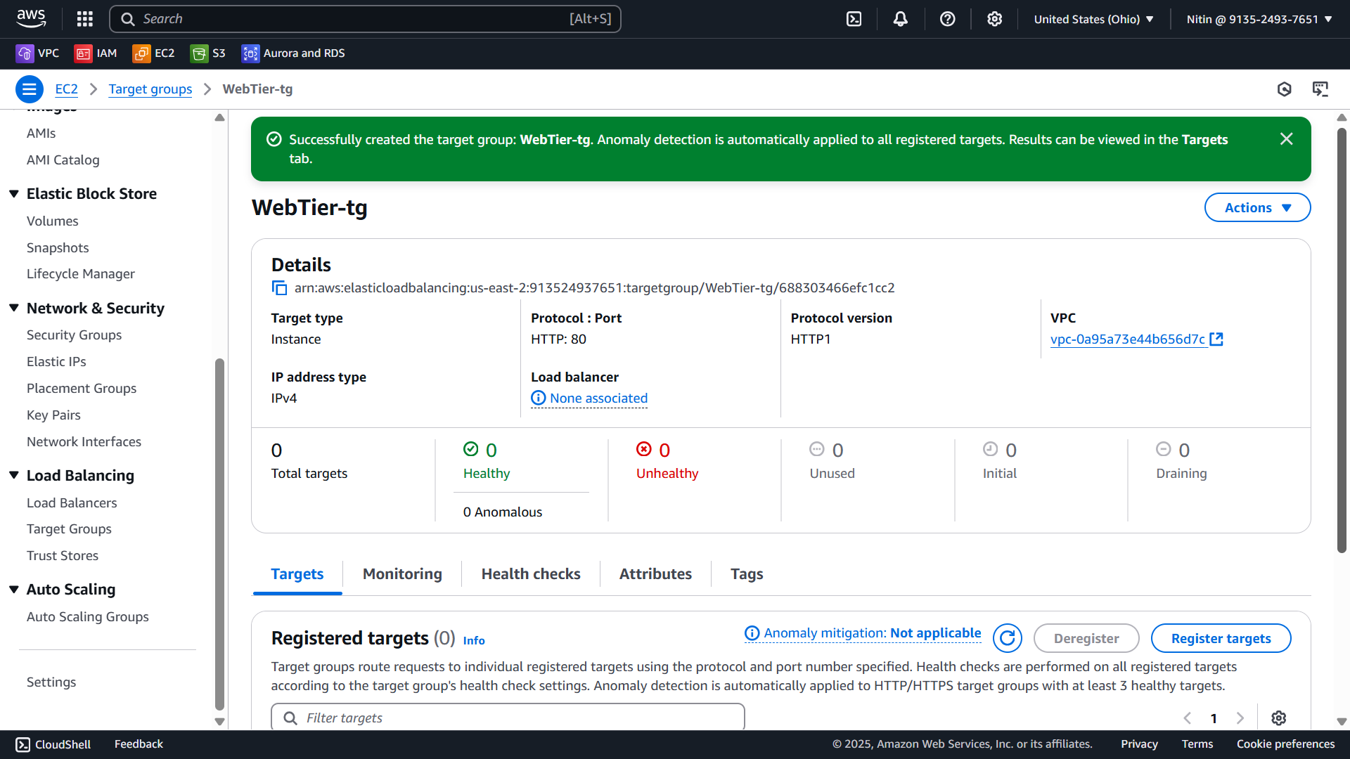Open Cookie preferences in footer
Image resolution: width=1350 pixels, height=759 pixels.
point(1285,744)
